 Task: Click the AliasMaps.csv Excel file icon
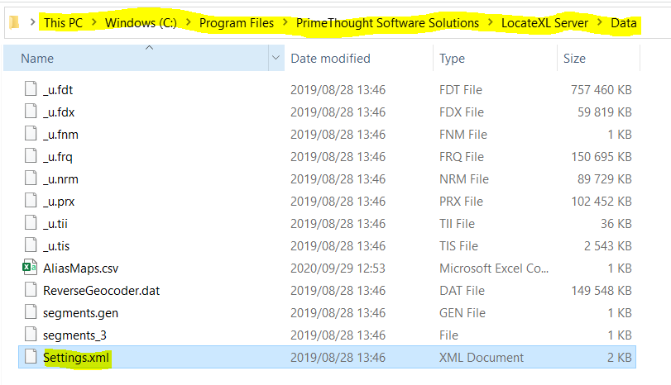tap(31, 268)
